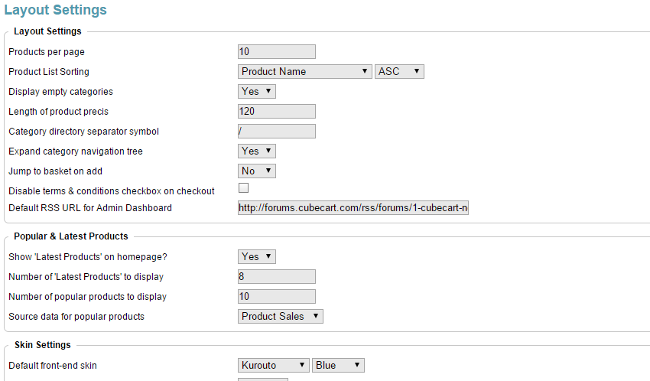Image resolution: width=650 pixels, height=381 pixels.
Task: Click the Products per page input field
Action: tap(277, 51)
